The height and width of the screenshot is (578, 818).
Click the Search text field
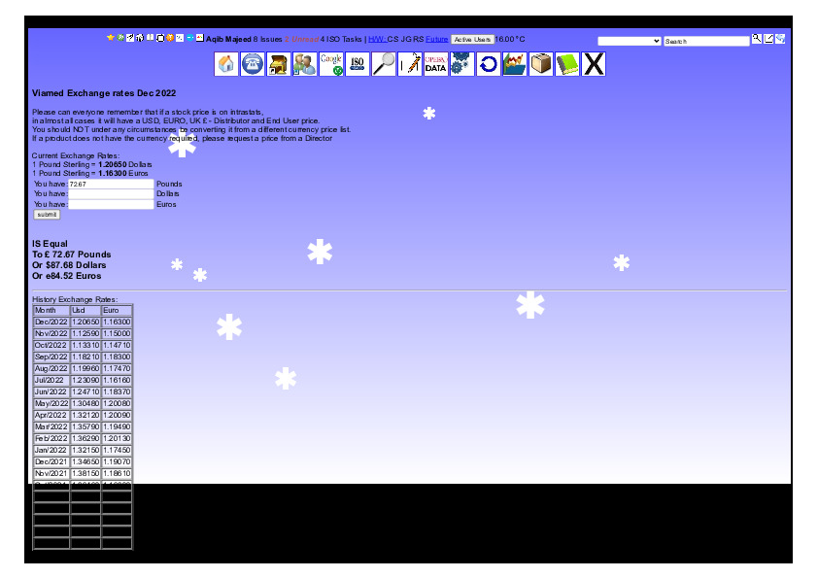click(706, 41)
